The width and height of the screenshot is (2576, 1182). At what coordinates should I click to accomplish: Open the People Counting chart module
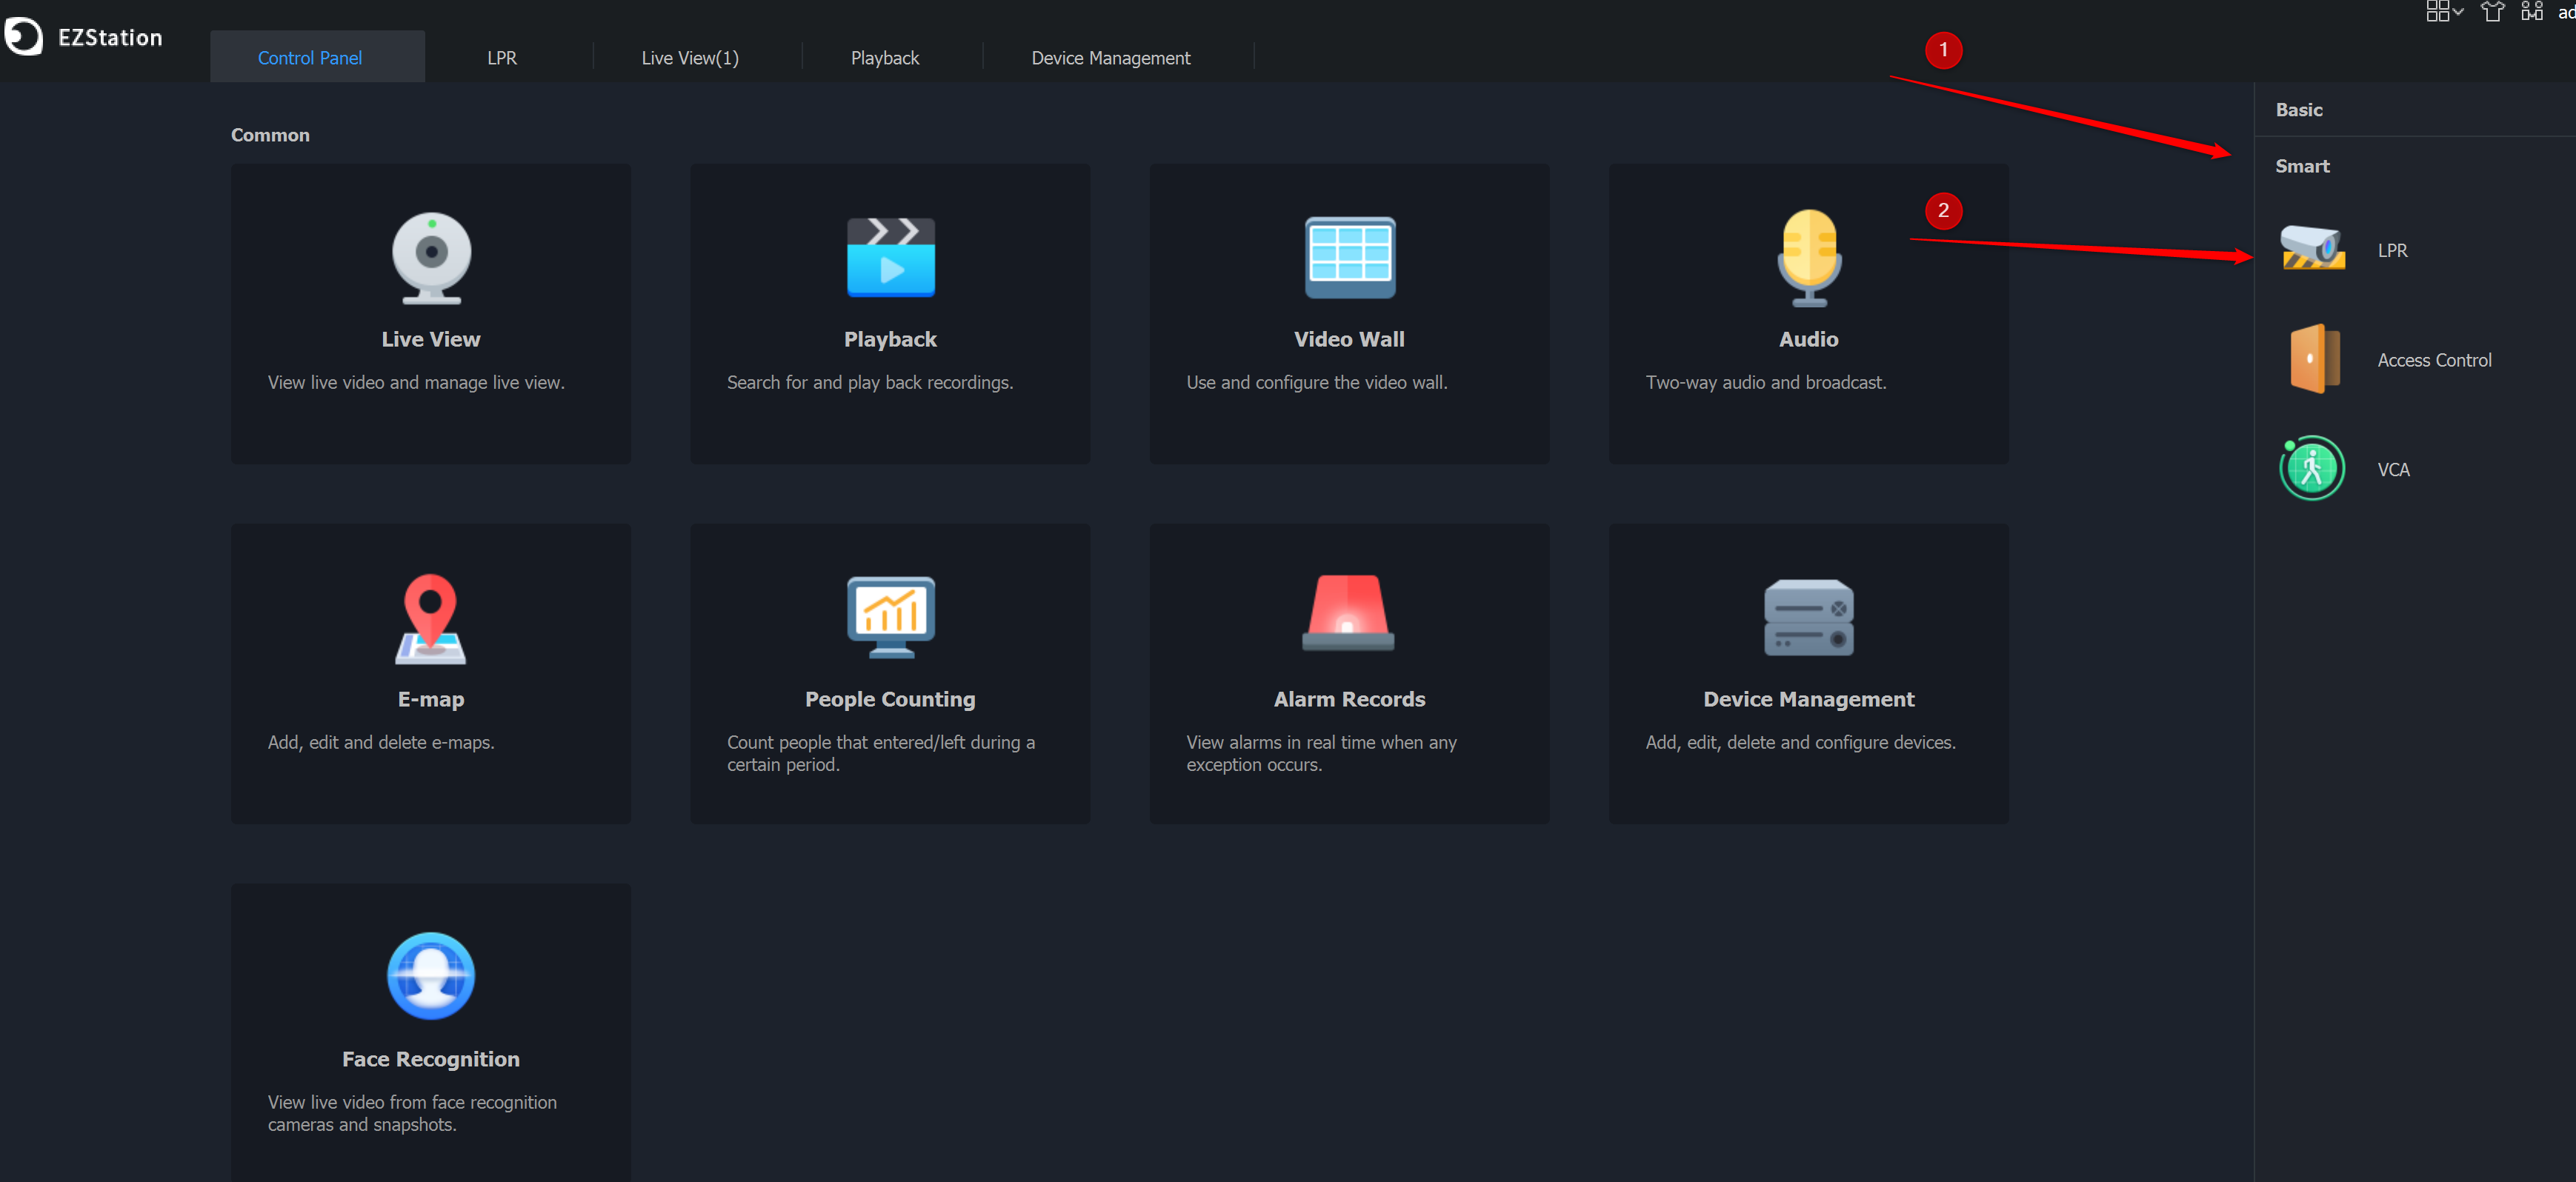pos(890,617)
